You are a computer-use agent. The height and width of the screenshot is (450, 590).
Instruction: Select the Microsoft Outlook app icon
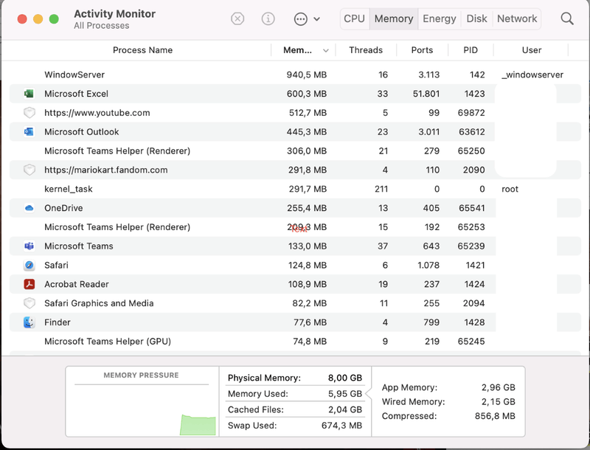coord(29,132)
